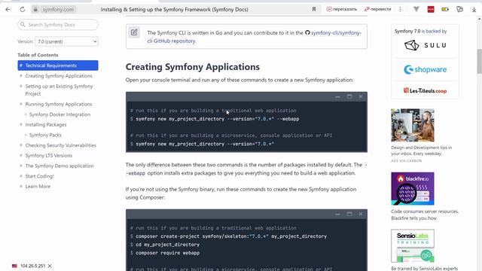Click the padlock site security icon
This screenshot has height=271, width=482.
tap(35, 10)
